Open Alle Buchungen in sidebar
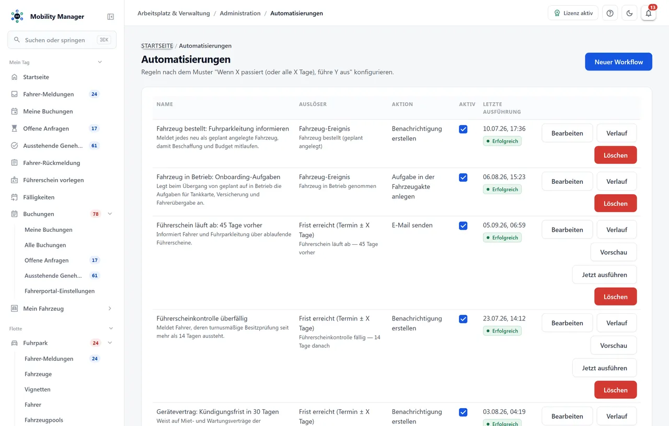Screen dimensions: 669x426 [45, 245]
